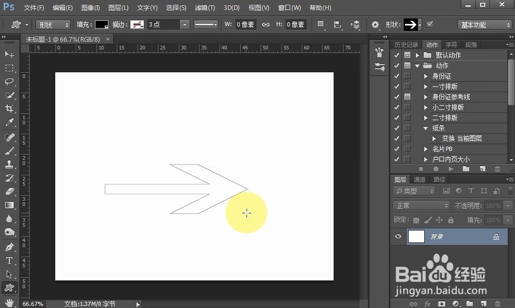The image size is (515, 308).
Task: Hide the 背景 layer with eye icon
Action: point(398,236)
